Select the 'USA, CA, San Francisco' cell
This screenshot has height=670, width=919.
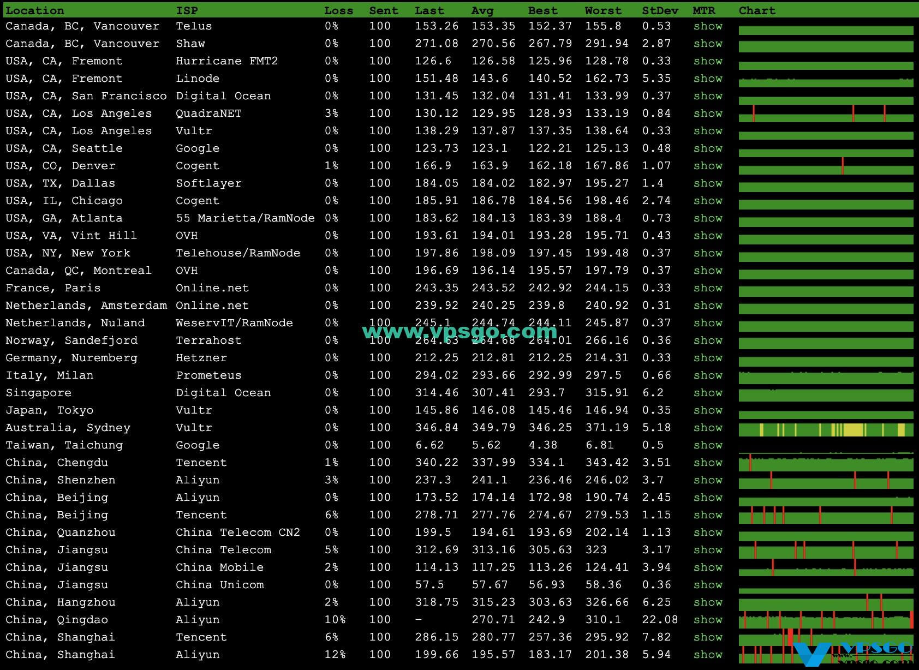click(86, 96)
